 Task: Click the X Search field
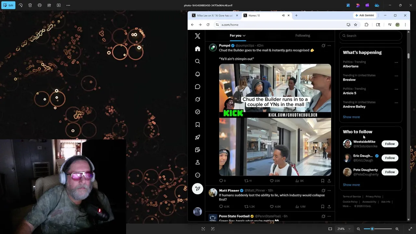coord(371,36)
